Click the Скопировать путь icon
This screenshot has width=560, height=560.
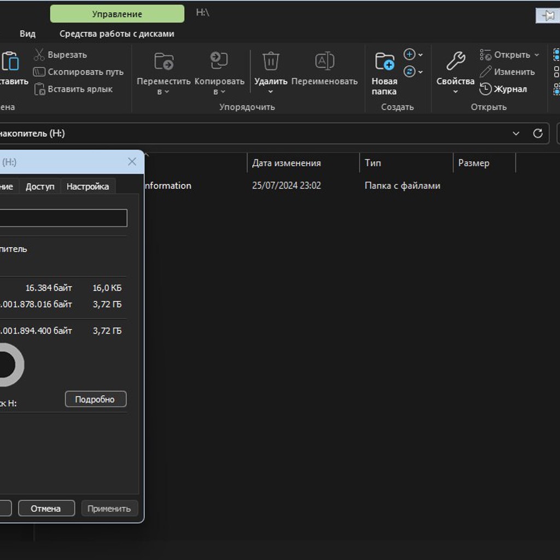click(x=39, y=72)
